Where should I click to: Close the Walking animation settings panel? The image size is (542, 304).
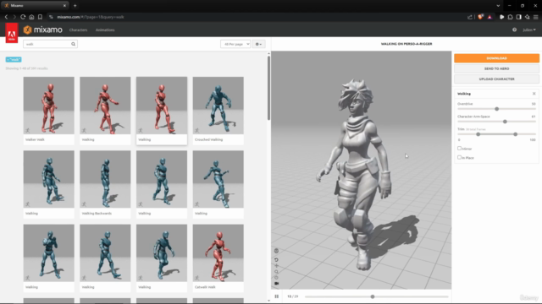pyautogui.click(x=534, y=94)
